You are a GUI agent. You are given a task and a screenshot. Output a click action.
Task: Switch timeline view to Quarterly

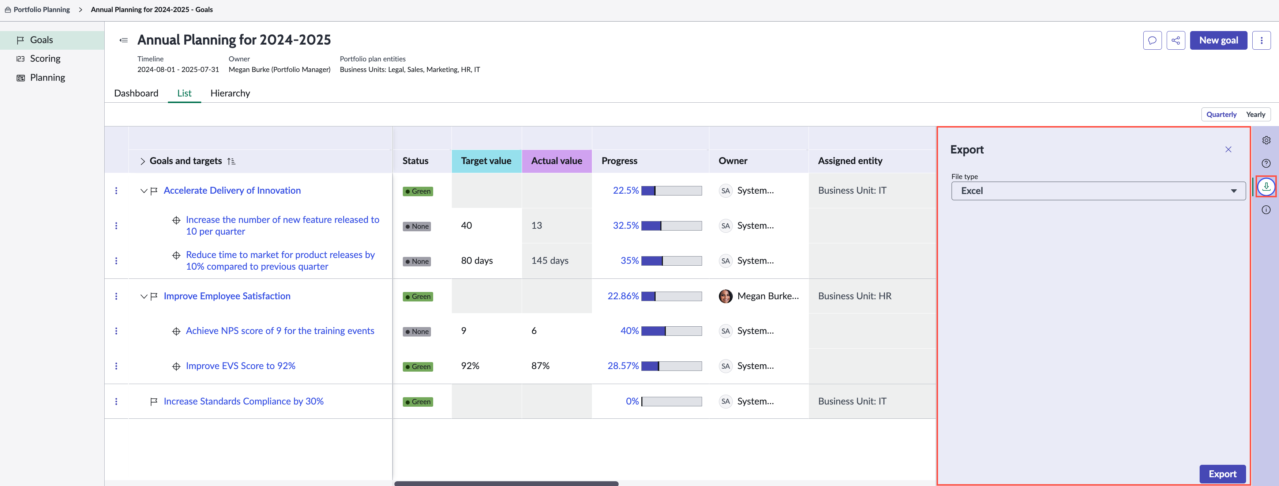[1221, 115]
